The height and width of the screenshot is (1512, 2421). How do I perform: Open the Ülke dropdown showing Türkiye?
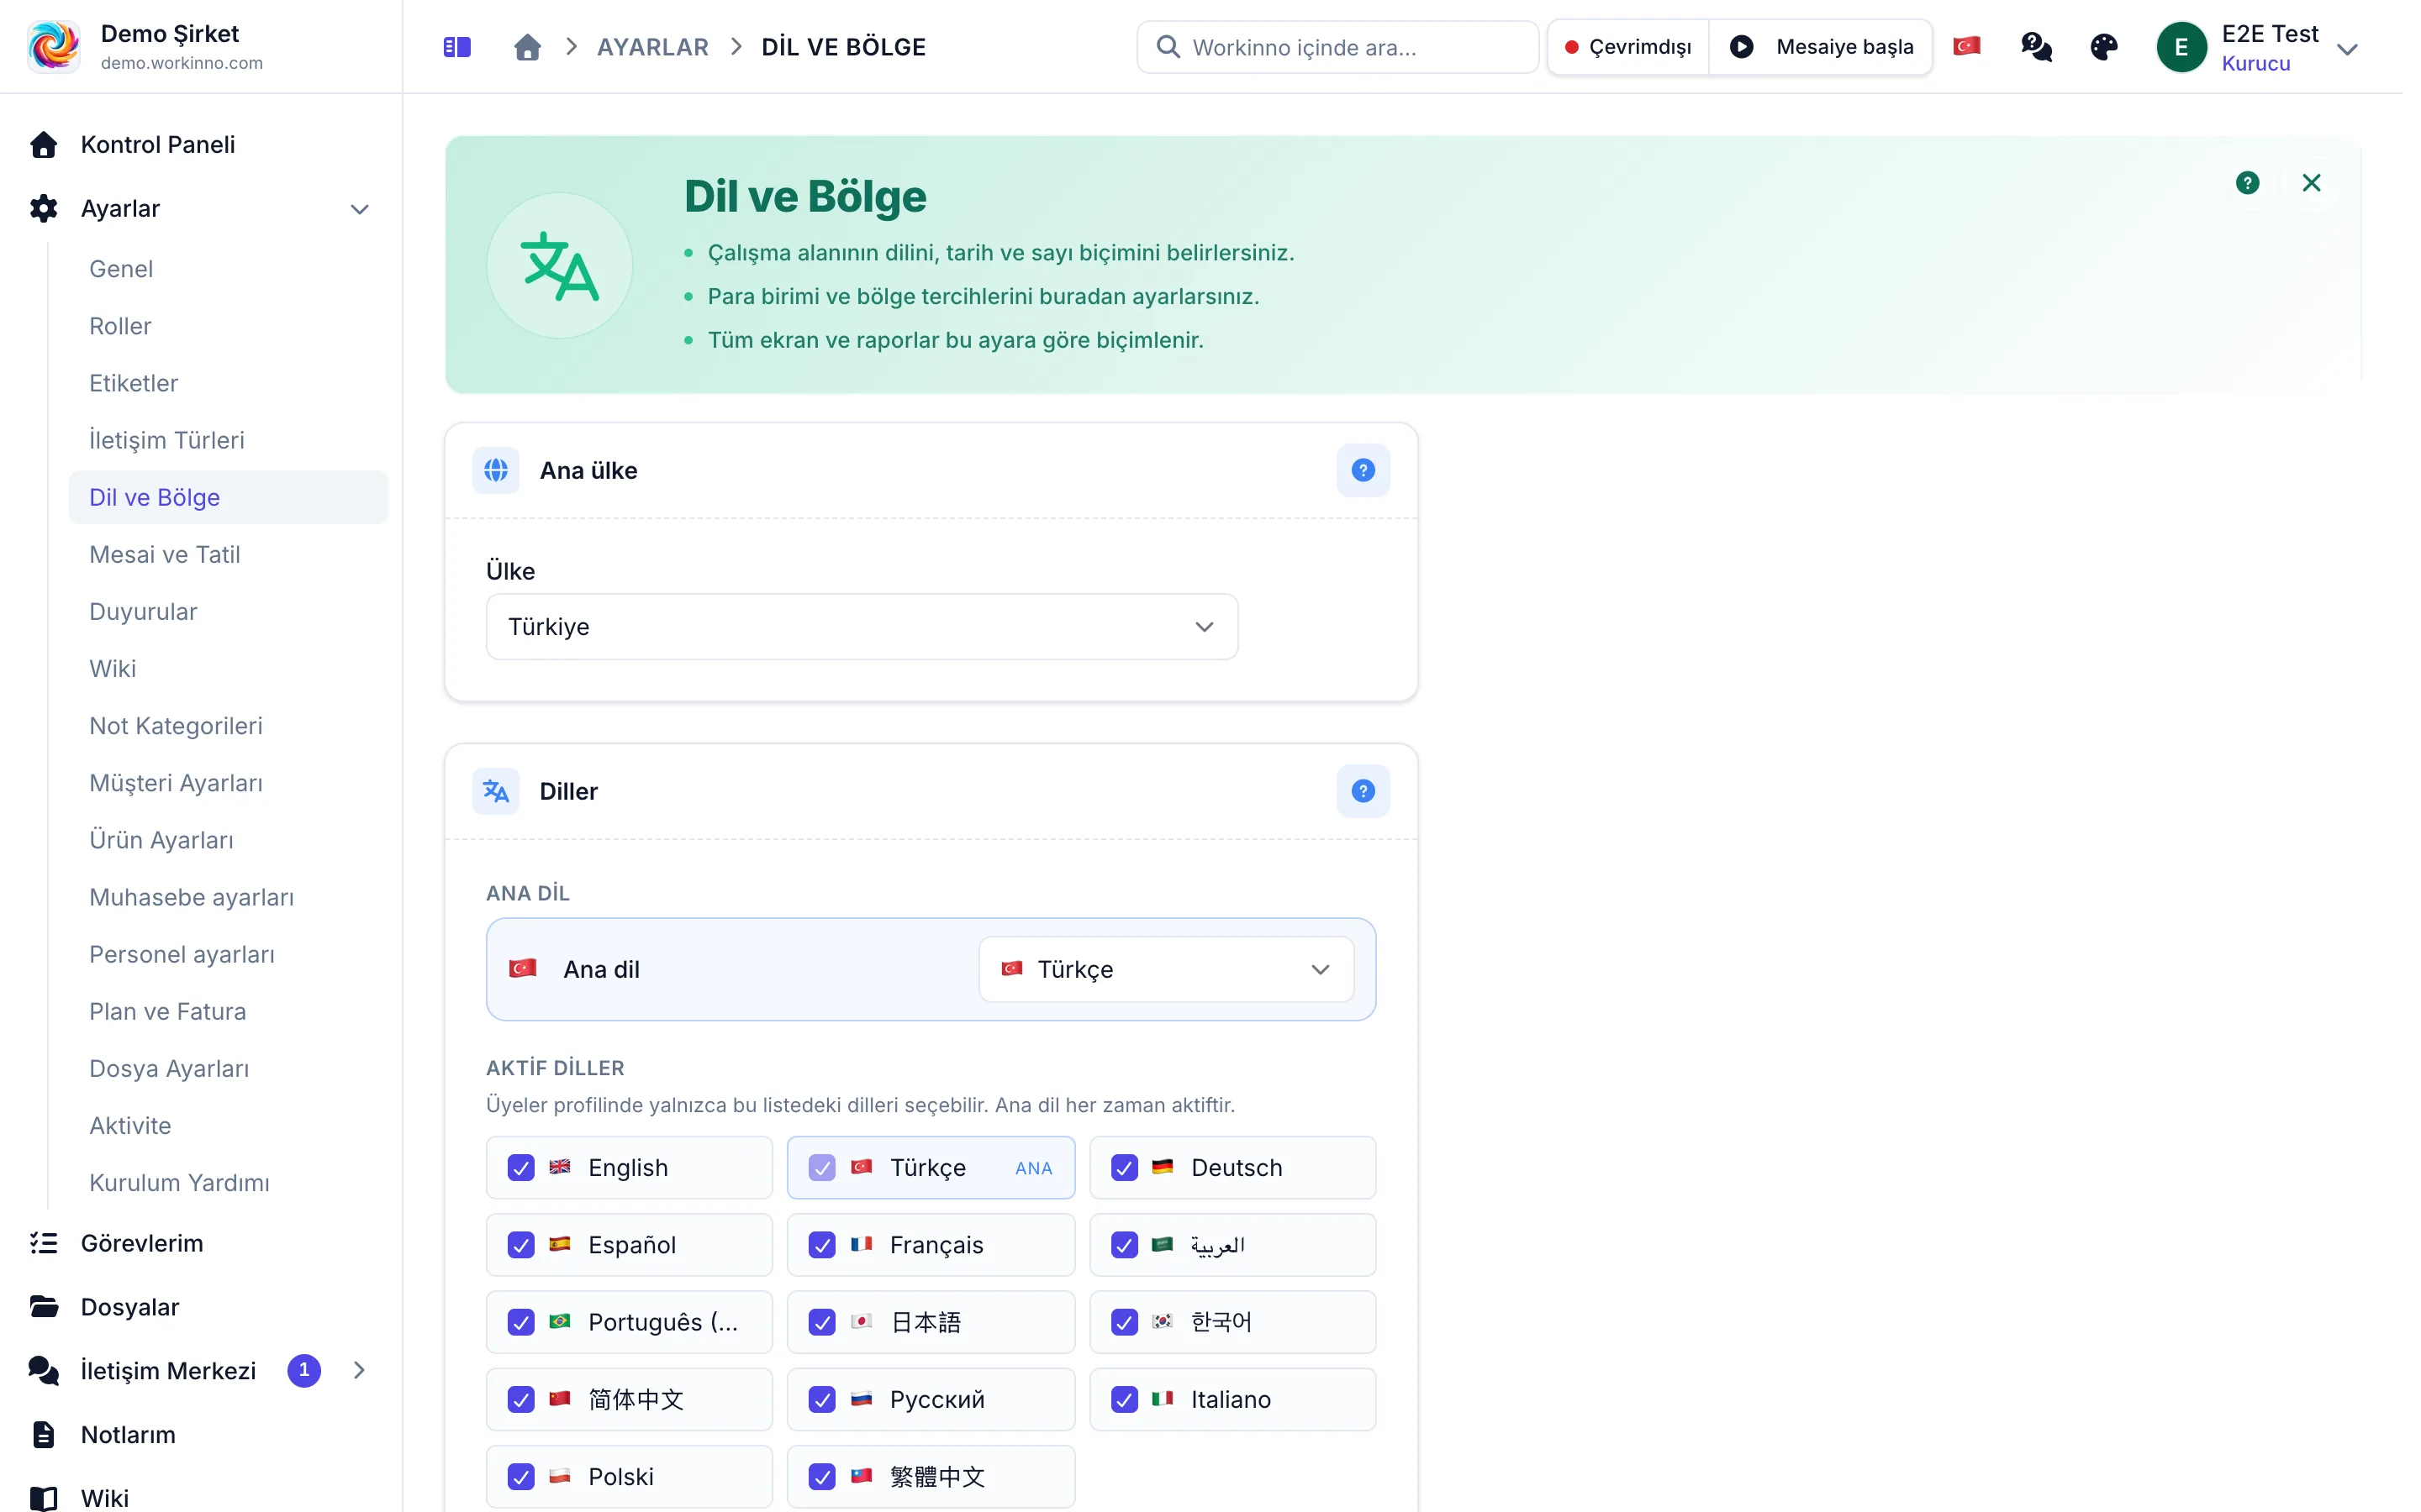pos(862,627)
